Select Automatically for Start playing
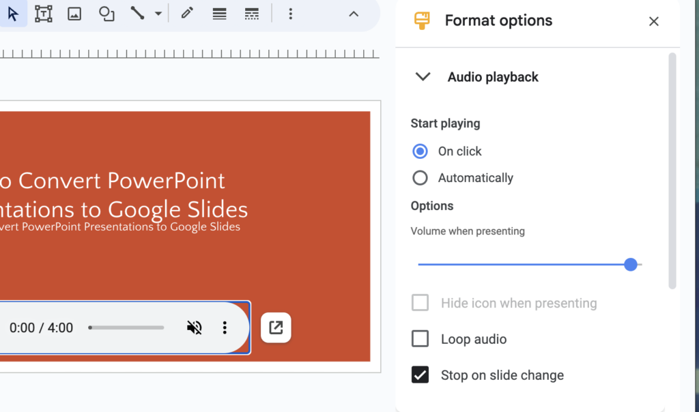This screenshot has width=699, height=412. pyautogui.click(x=420, y=177)
